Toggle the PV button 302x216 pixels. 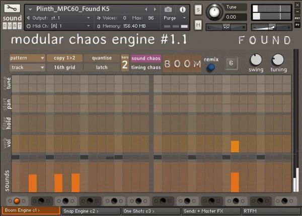(x=297, y=25)
